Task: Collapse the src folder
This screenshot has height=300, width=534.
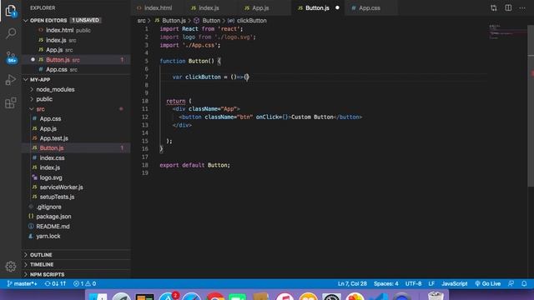Action: coord(40,109)
